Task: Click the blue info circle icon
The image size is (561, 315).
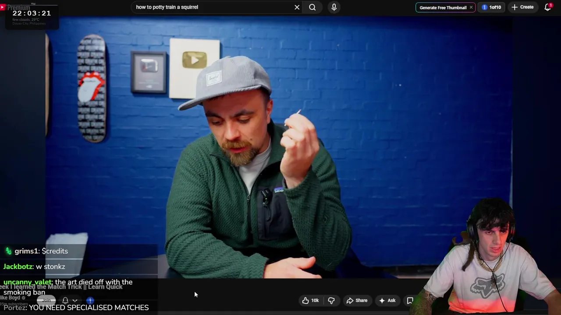Action: tap(90, 301)
